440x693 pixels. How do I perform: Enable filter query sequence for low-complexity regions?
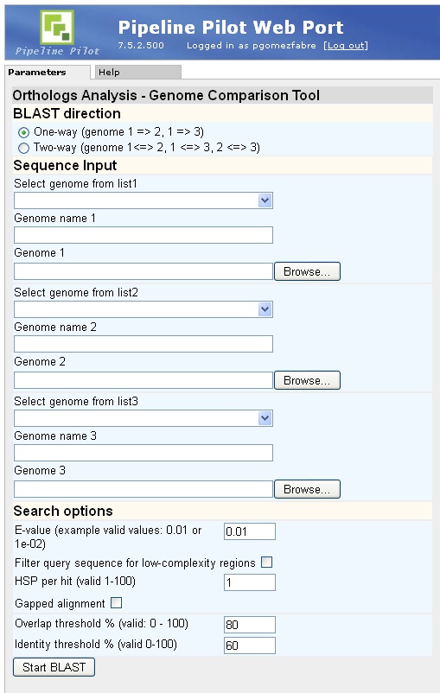pyautogui.click(x=266, y=563)
